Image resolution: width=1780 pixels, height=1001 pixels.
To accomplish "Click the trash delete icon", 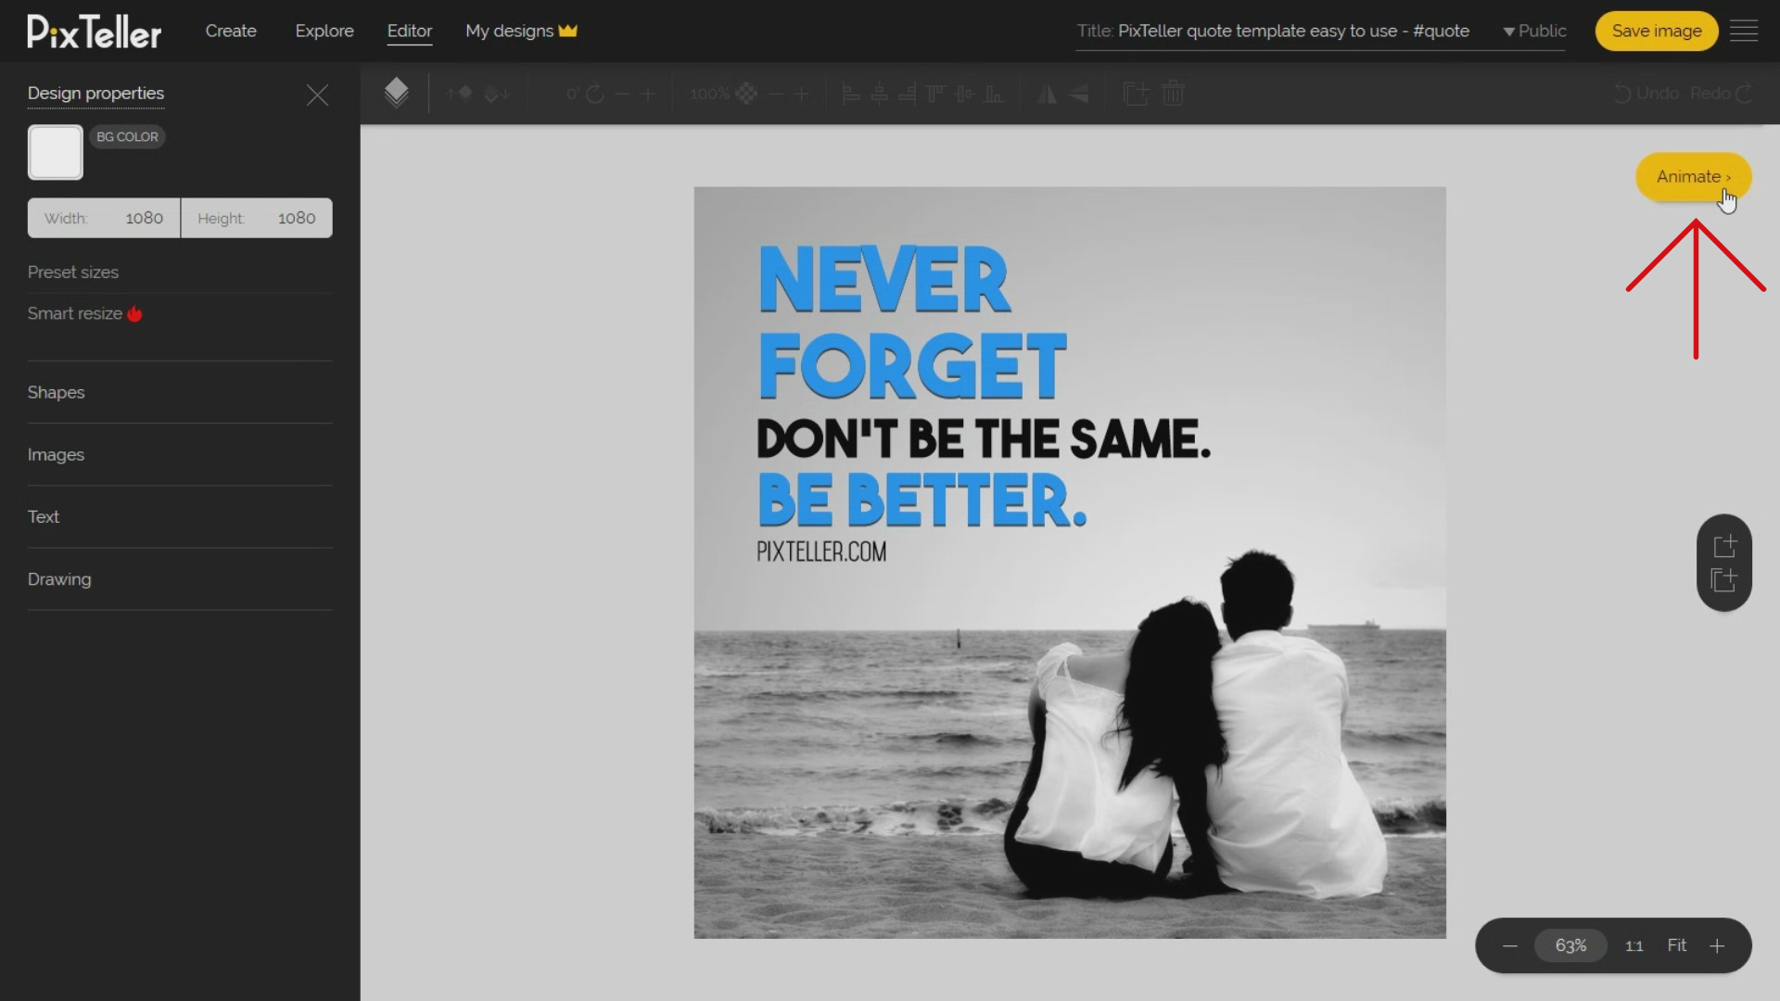I will point(1173,94).
